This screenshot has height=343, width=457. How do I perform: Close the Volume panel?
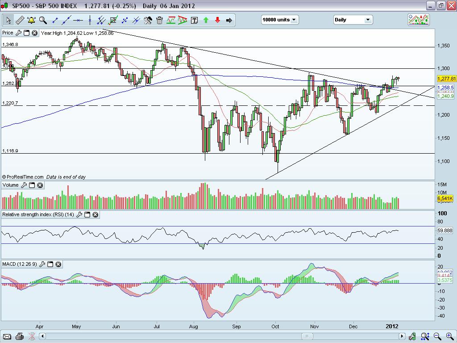point(40,185)
